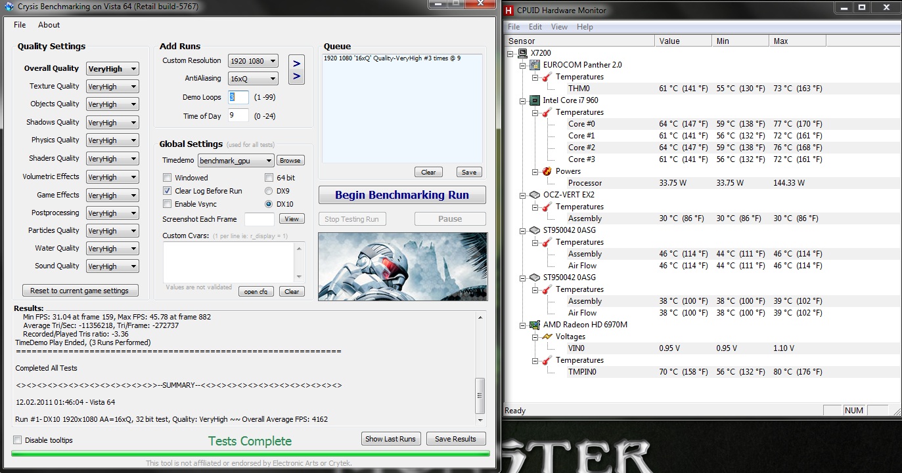902x473 pixels.
Task: Tick the 64 bit checkbox
Action: click(269, 178)
